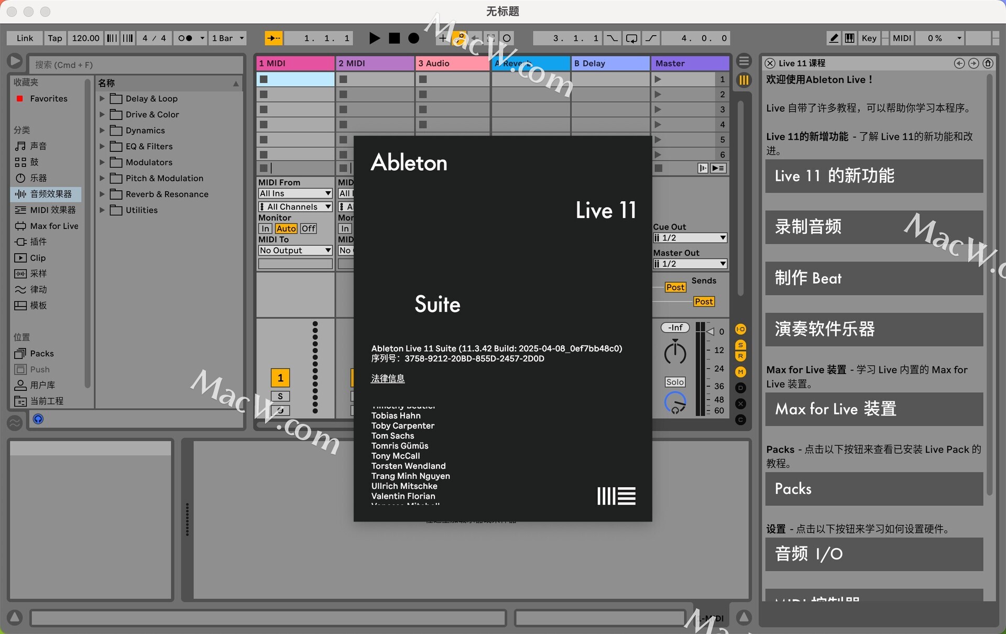Click the Tap tempo button
Viewport: 1006px width, 634px height.
click(x=54, y=38)
